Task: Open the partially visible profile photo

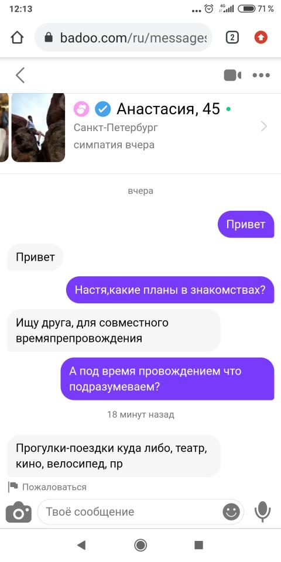Action: pyautogui.click(x=4, y=128)
